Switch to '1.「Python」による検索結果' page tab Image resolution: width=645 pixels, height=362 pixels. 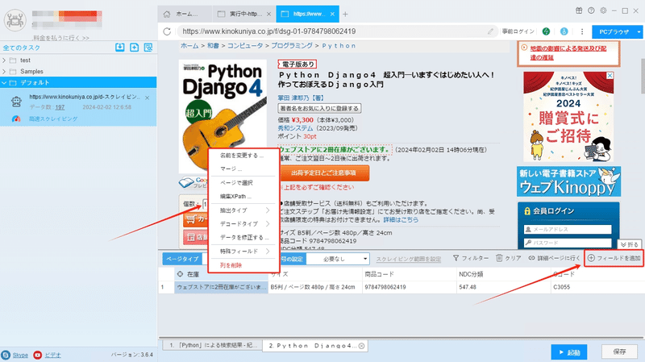pos(212,345)
